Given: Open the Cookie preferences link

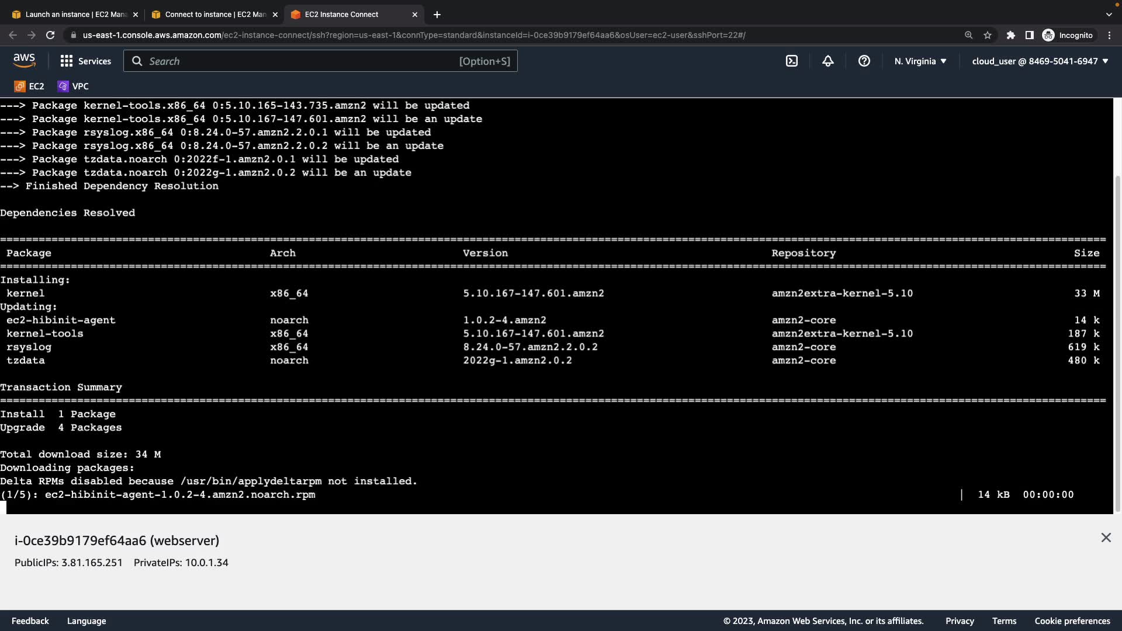Looking at the screenshot, I should (1072, 621).
